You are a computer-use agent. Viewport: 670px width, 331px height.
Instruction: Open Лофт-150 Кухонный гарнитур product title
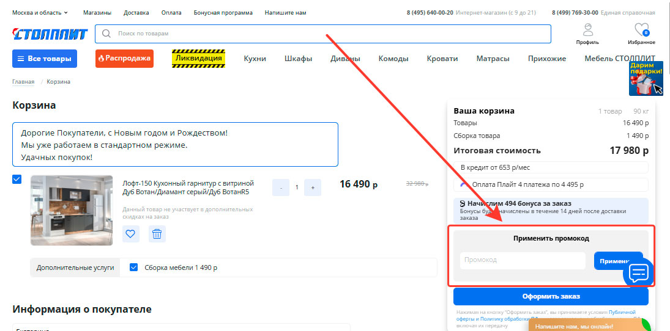pos(188,187)
